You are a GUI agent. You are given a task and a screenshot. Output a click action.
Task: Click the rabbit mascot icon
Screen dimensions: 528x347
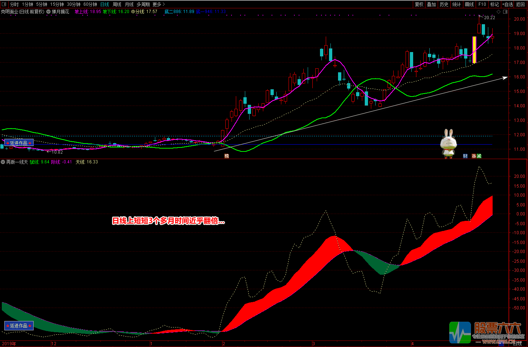coord(448,143)
